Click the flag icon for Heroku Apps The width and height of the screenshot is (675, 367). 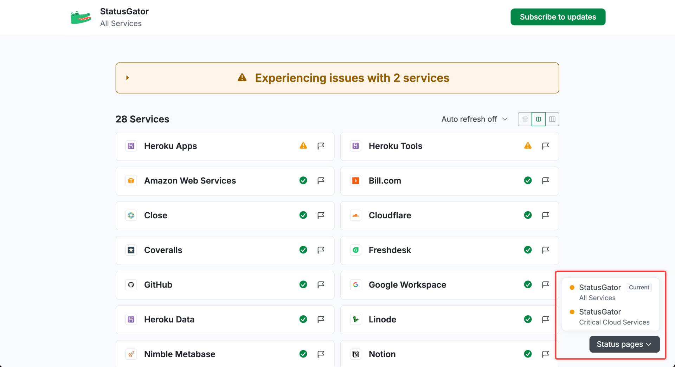[x=321, y=146]
